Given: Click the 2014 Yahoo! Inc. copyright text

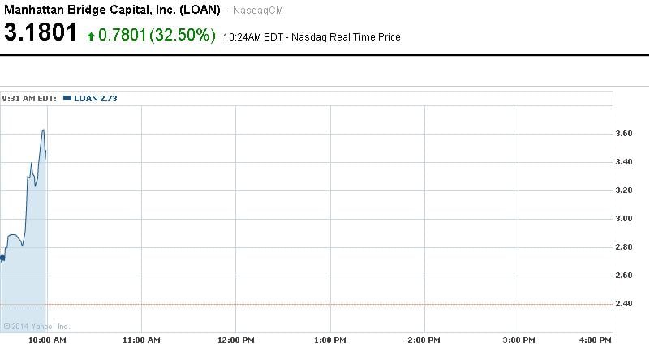Looking at the screenshot, I should [24, 326].
